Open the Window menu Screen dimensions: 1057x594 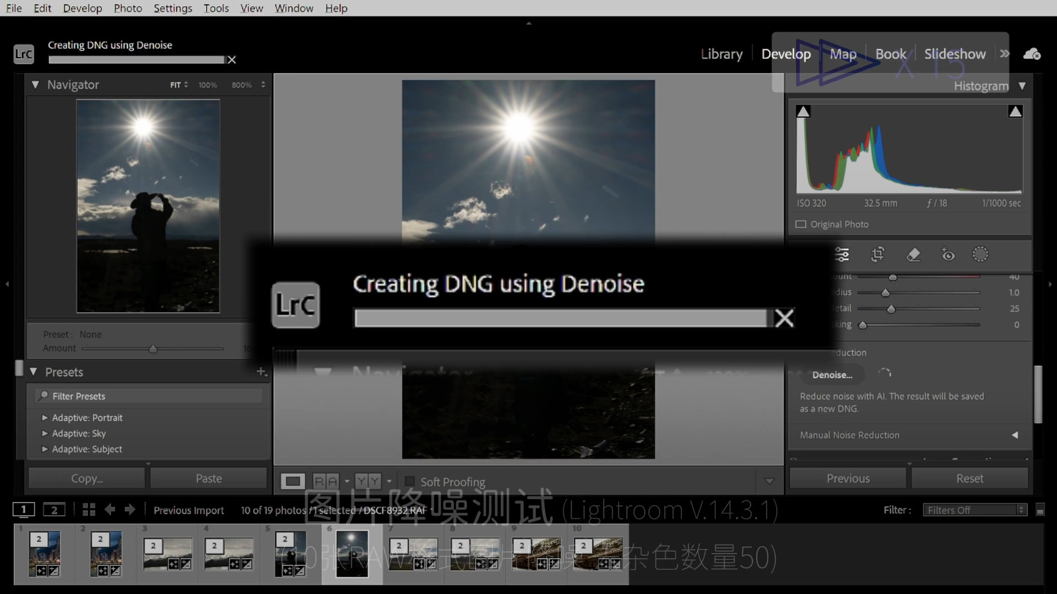[294, 8]
